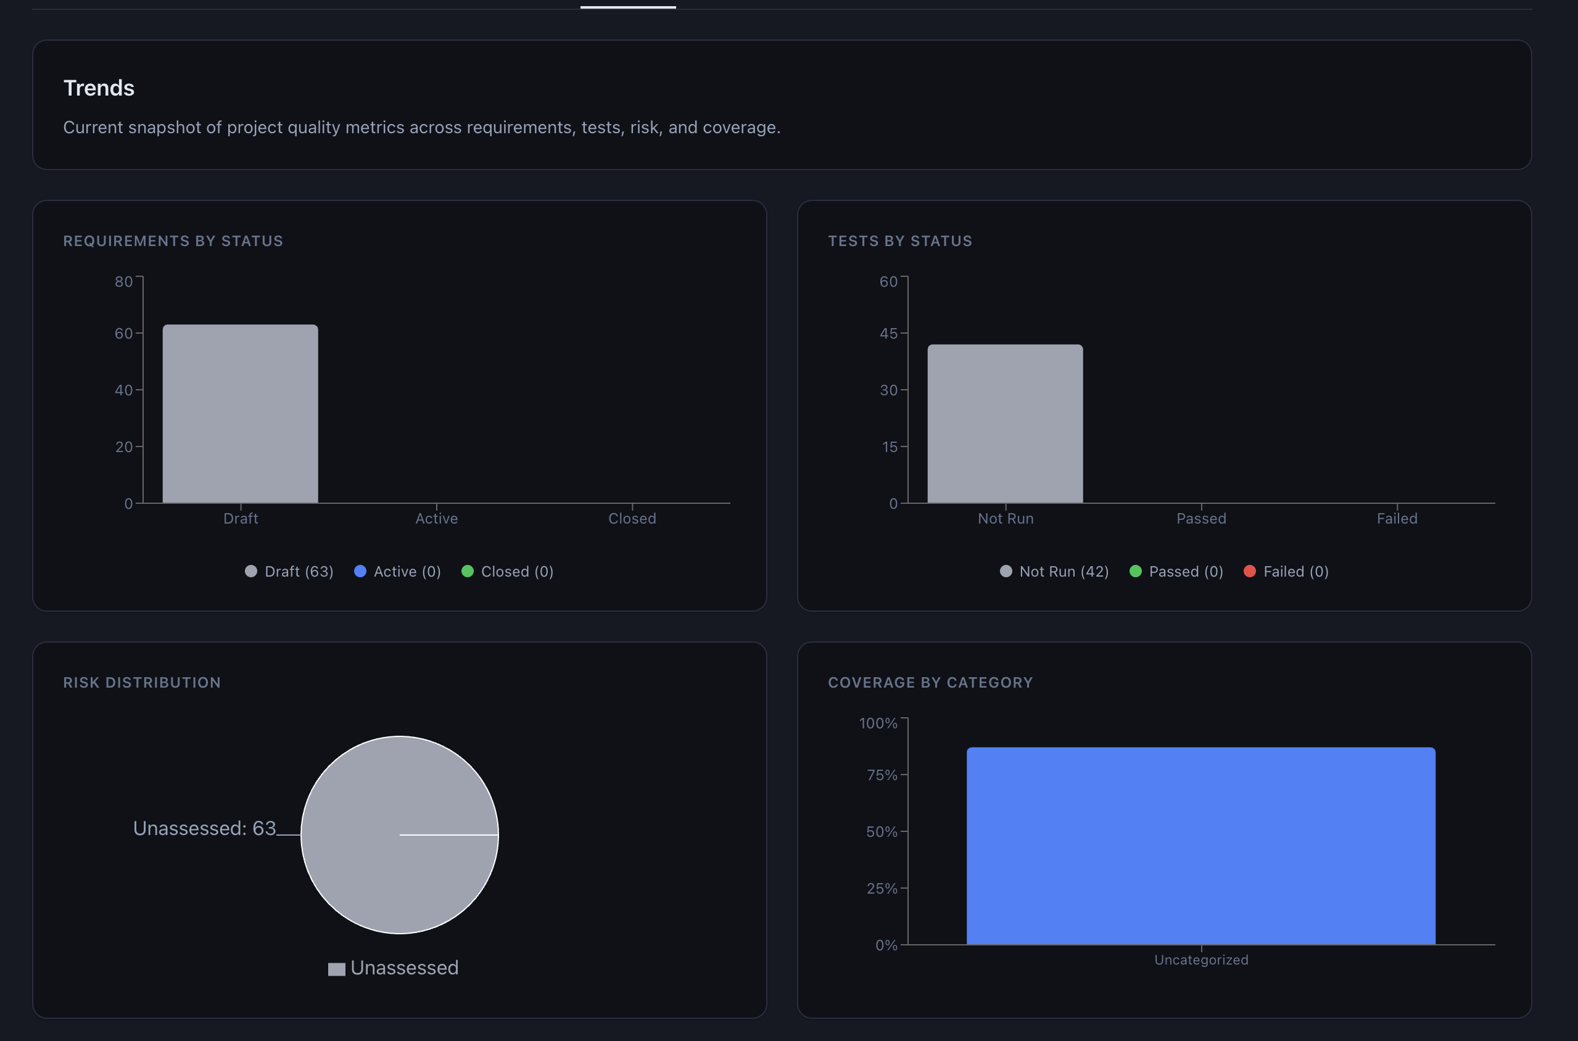Click the green Closed legend dot

pyautogui.click(x=468, y=572)
